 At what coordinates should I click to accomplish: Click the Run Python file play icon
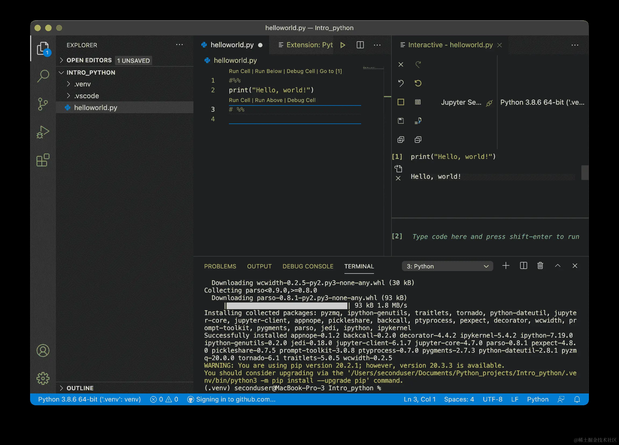tap(343, 45)
